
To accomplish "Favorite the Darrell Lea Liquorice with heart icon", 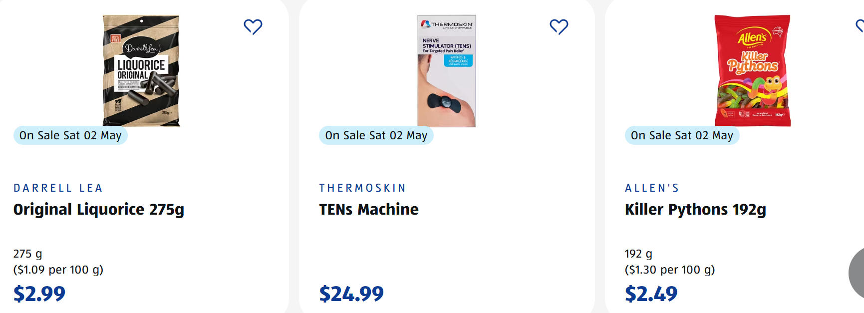I will [x=253, y=26].
